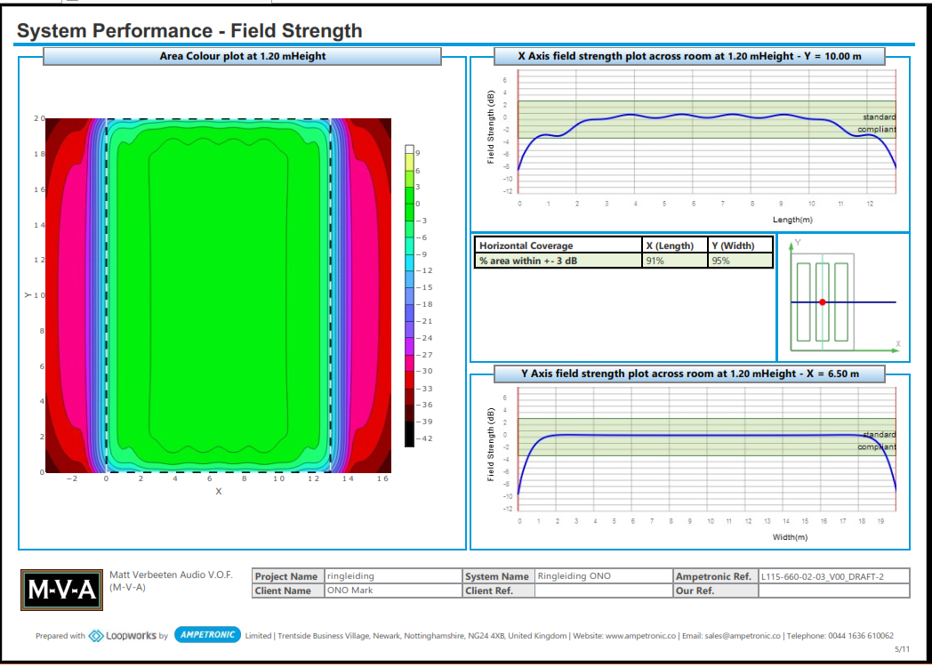Click the blue Ampetronic logo badge

(208, 635)
